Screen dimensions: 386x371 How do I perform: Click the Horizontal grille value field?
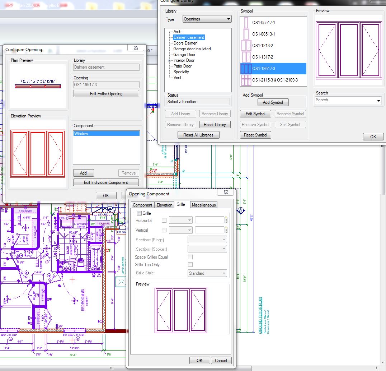click(210, 220)
